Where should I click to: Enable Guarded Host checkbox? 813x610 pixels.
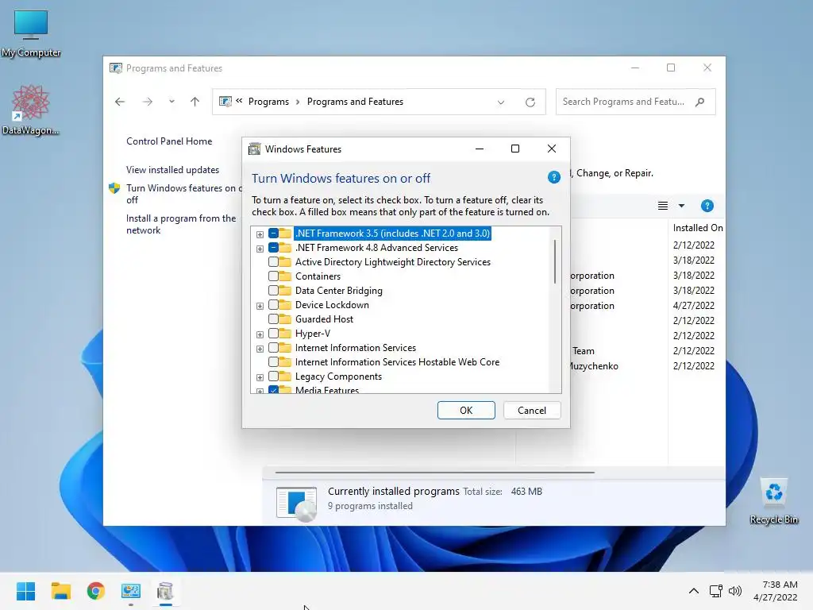pyautogui.click(x=273, y=319)
